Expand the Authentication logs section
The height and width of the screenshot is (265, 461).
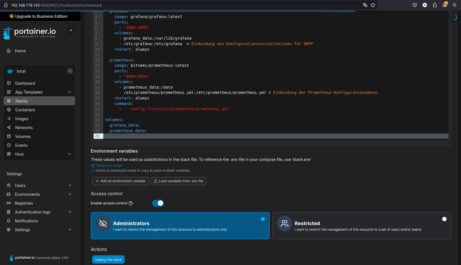click(x=70, y=212)
